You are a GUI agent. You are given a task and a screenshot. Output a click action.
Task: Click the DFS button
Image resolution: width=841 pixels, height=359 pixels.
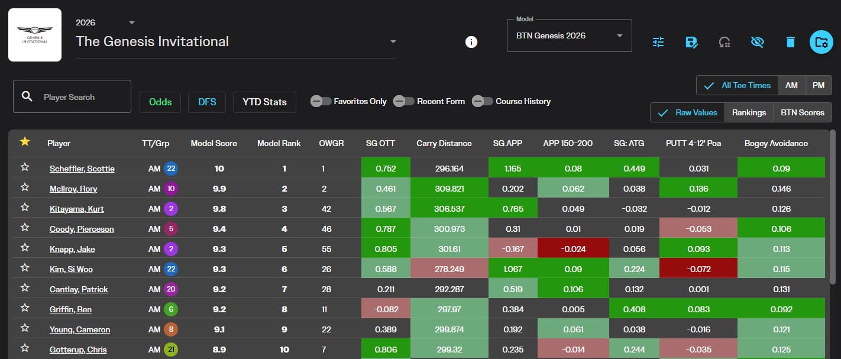point(207,102)
